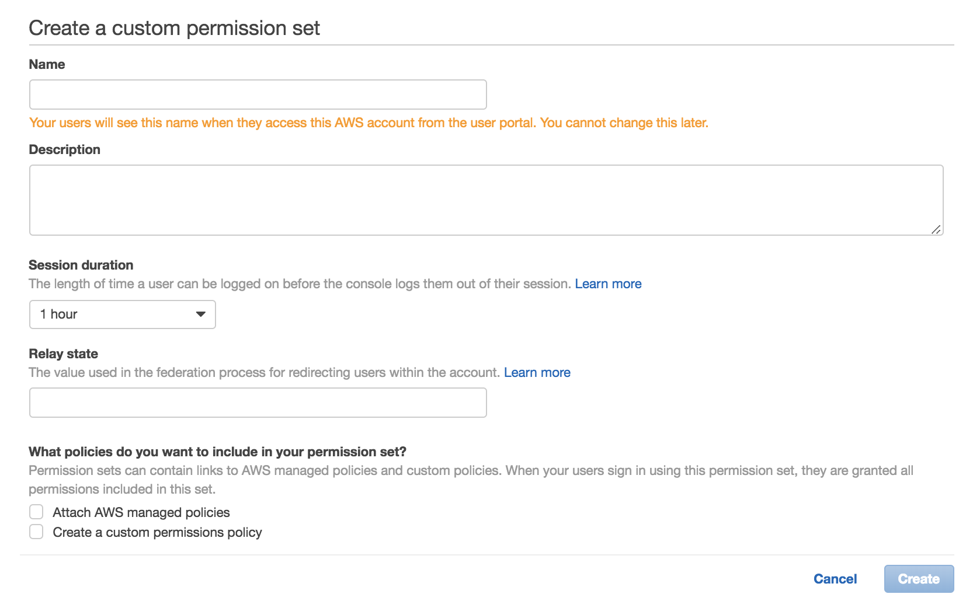Grab the Description box resize handle
973x601 pixels.
tap(936, 229)
